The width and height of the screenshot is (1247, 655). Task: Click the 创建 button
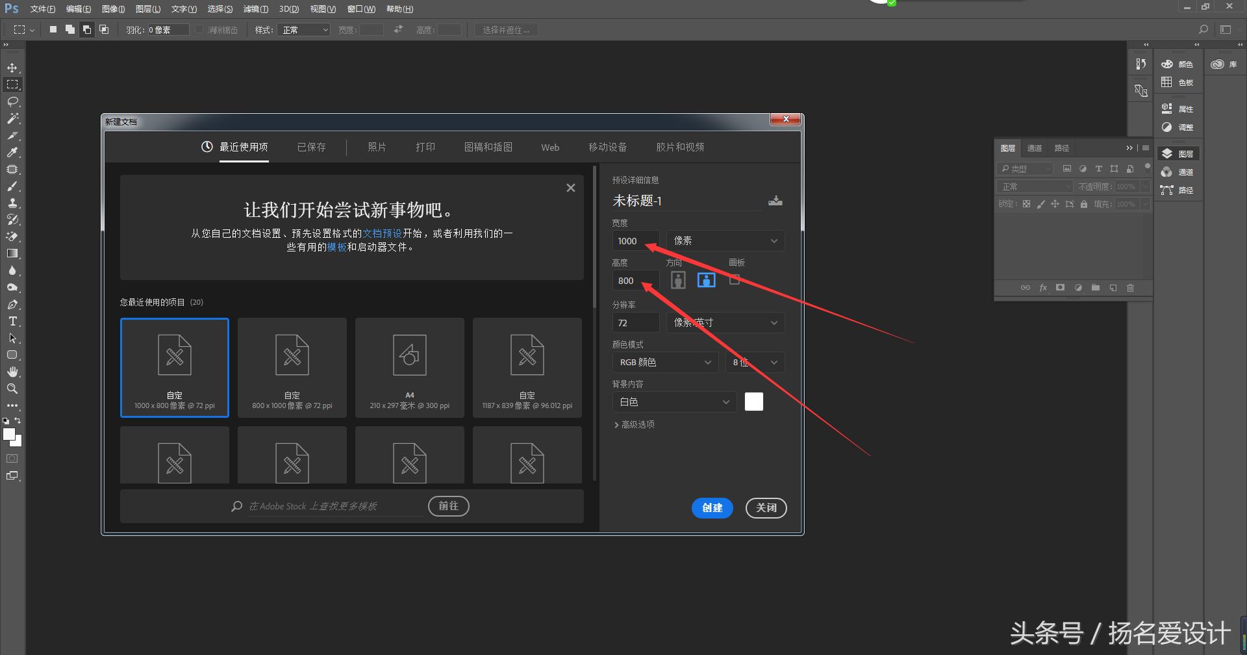click(x=712, y=508)
